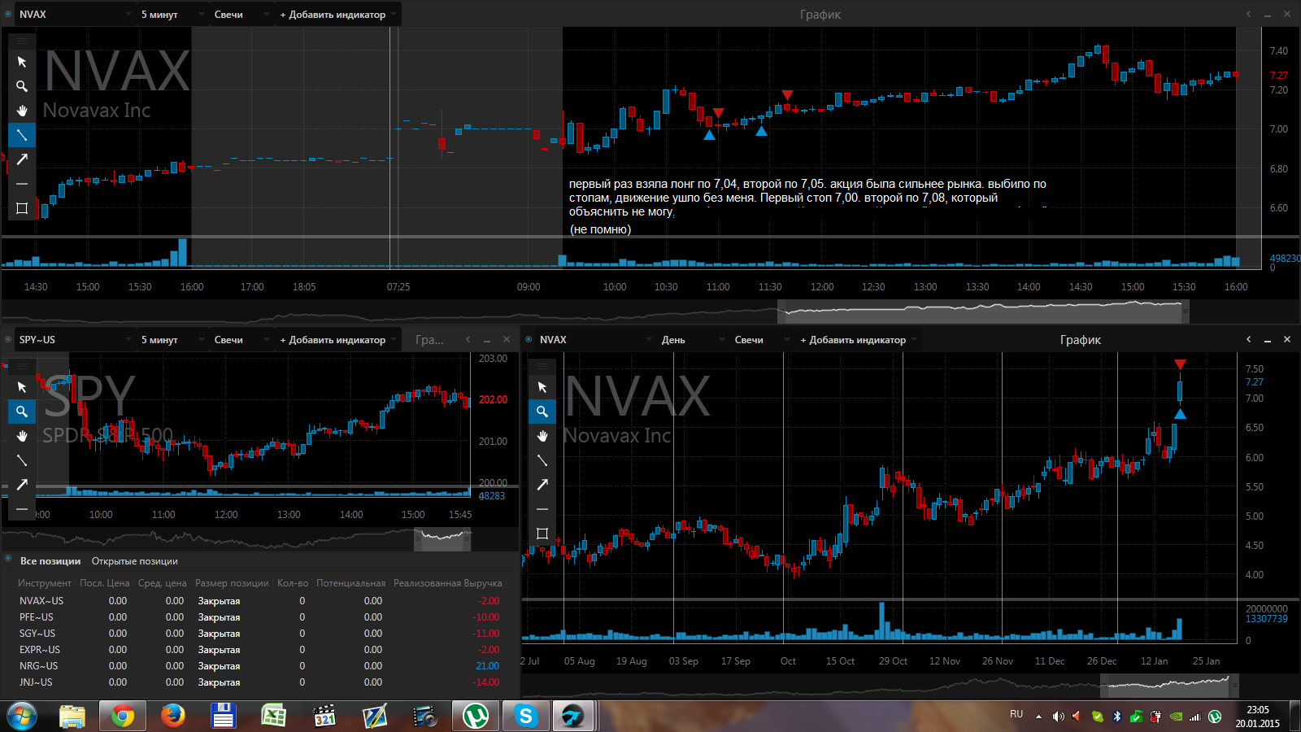This screenshot has height=732, width=1301.
Task: Select the arrow drawing tool in top NVAX chart
Action: 22,159
